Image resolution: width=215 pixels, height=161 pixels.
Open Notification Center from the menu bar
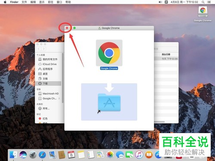pos(209,2)
